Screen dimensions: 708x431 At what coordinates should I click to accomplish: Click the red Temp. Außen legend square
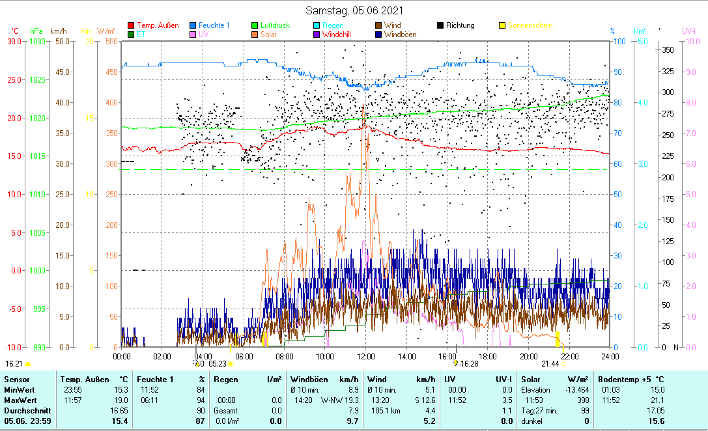[131, 25]
